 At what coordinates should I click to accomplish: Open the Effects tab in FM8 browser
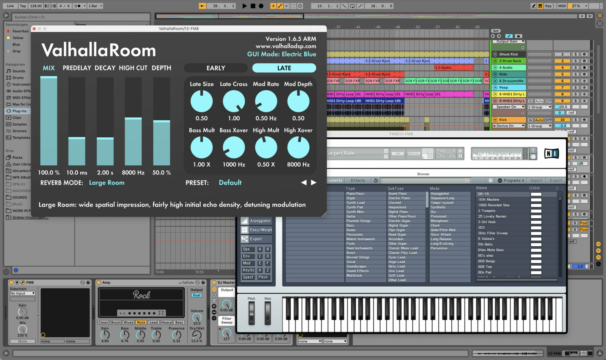click(358, 180)
